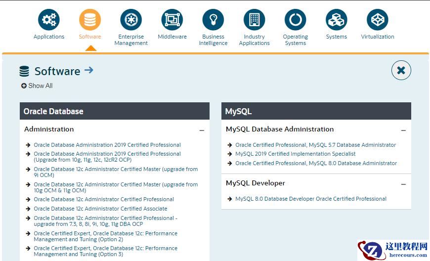Open the Operating Systems icon
Image resolution: width=430 pixels, height=261 pixels.
tap(296, 19)
